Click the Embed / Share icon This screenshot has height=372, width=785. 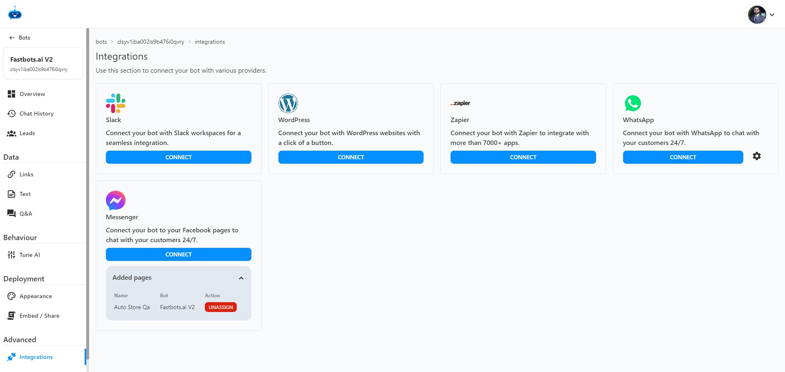(11, 316)
